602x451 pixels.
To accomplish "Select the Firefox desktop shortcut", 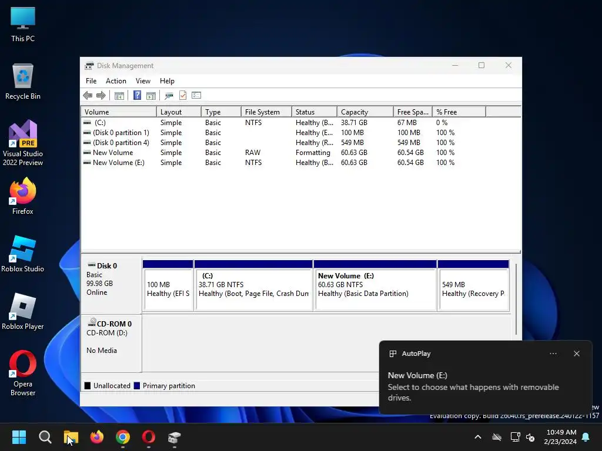I will coord(23,196).
